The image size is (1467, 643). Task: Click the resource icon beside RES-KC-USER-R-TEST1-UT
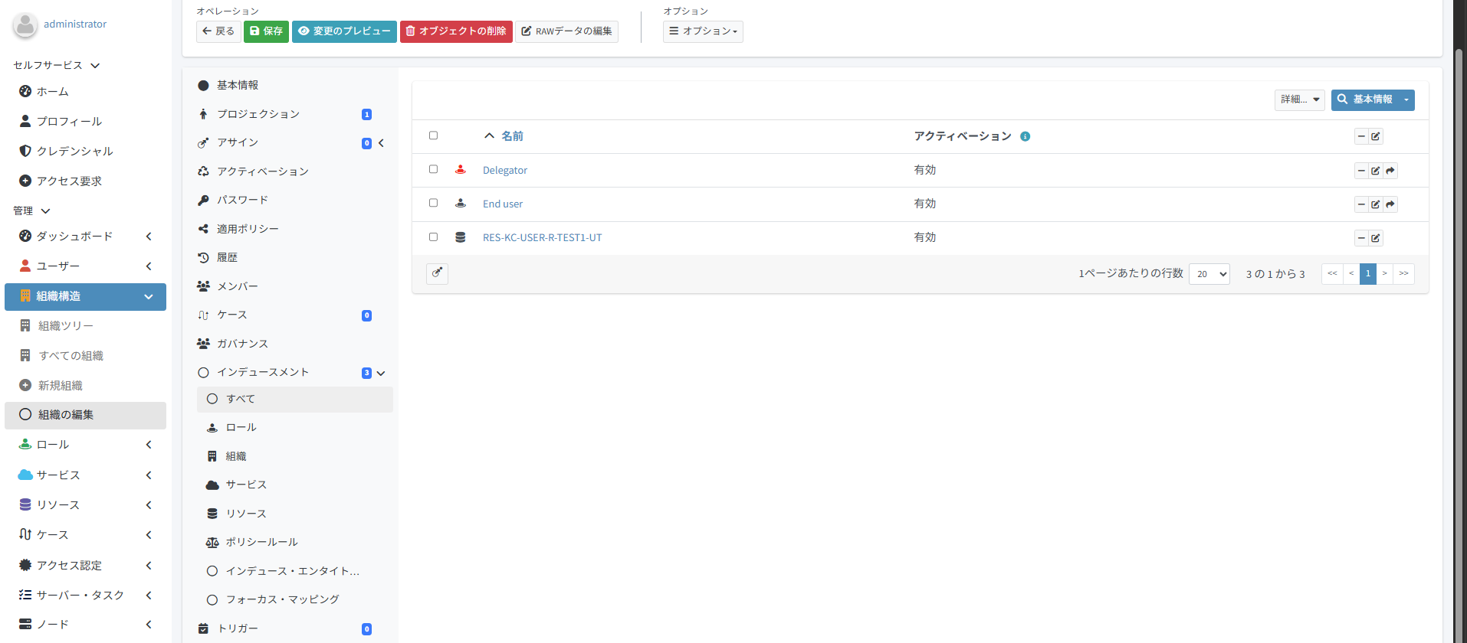coord(460,237)
